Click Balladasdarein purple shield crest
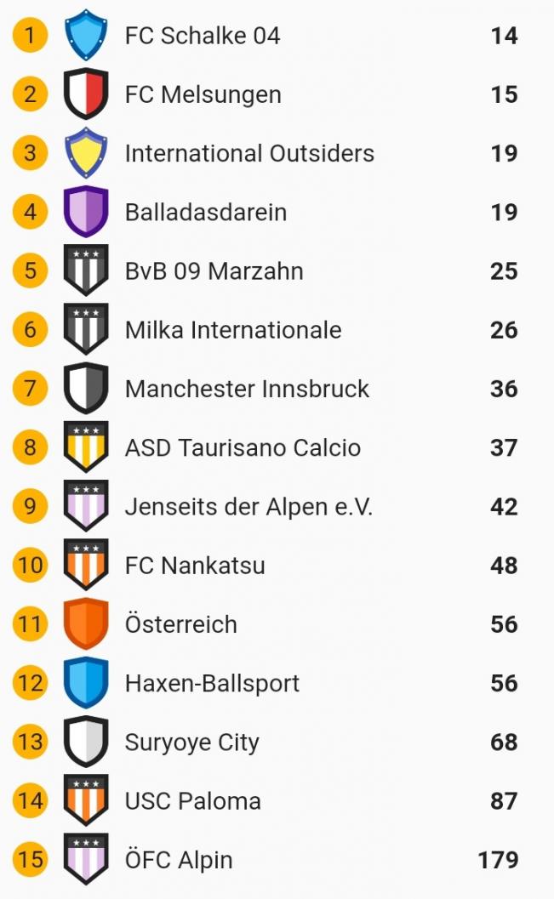Image resolution: width=554 pixels, height=899 pixels. [86, 212]
